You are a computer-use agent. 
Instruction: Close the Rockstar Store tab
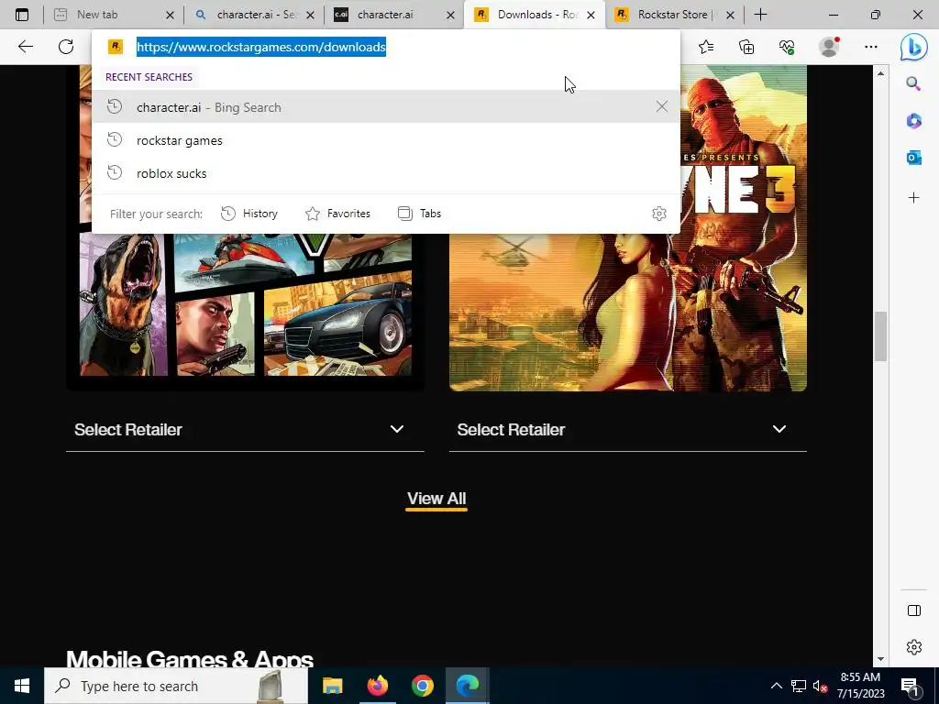point(730,15)
